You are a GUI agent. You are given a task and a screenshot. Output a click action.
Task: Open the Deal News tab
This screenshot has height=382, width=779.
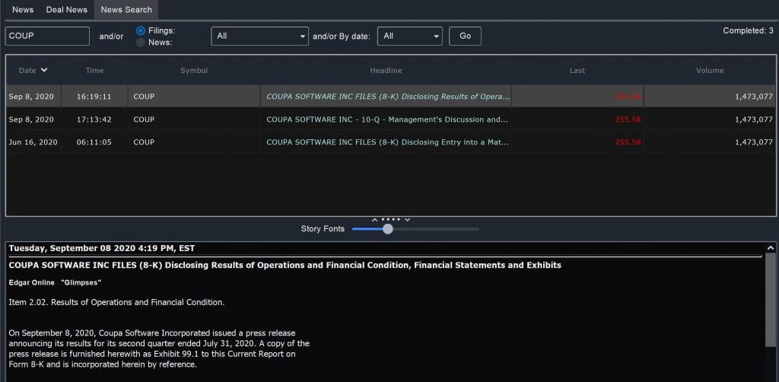coord(67,9)
